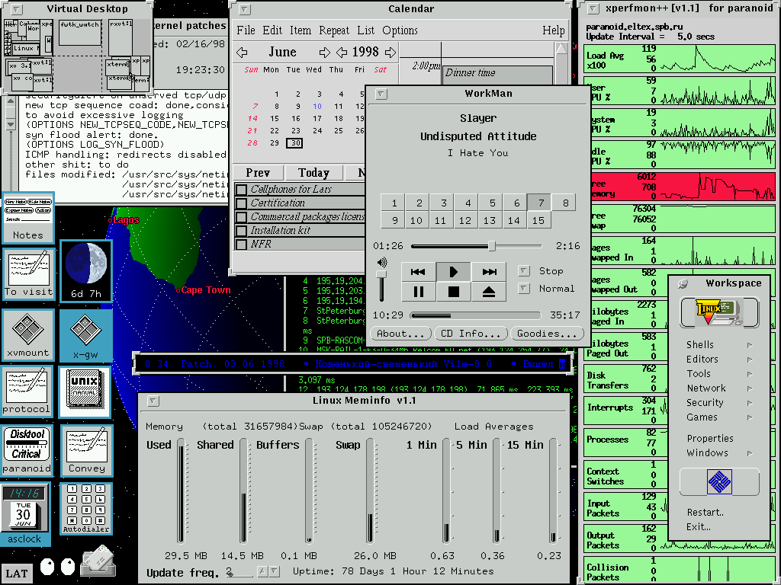The height and width of the screenshot is (585, 781).
Task: Mark 'Installation kit' as done
Action: click(x=241, y=231)
